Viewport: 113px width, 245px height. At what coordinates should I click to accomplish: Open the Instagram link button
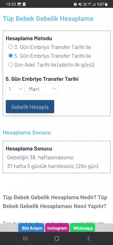click(57, 228)
